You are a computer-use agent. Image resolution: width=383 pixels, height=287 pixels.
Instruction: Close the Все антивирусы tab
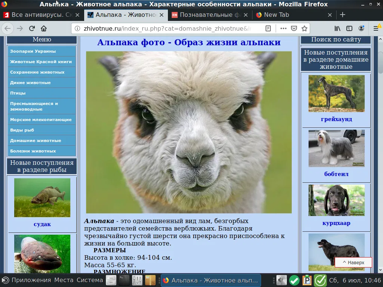point(77,15)
